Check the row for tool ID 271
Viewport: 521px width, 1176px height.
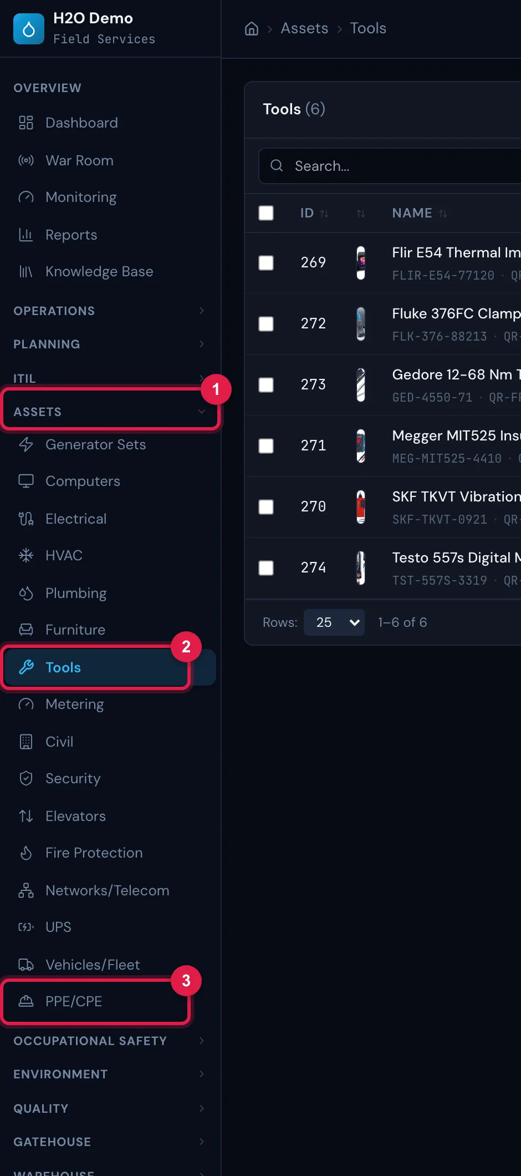click(266, 446)
